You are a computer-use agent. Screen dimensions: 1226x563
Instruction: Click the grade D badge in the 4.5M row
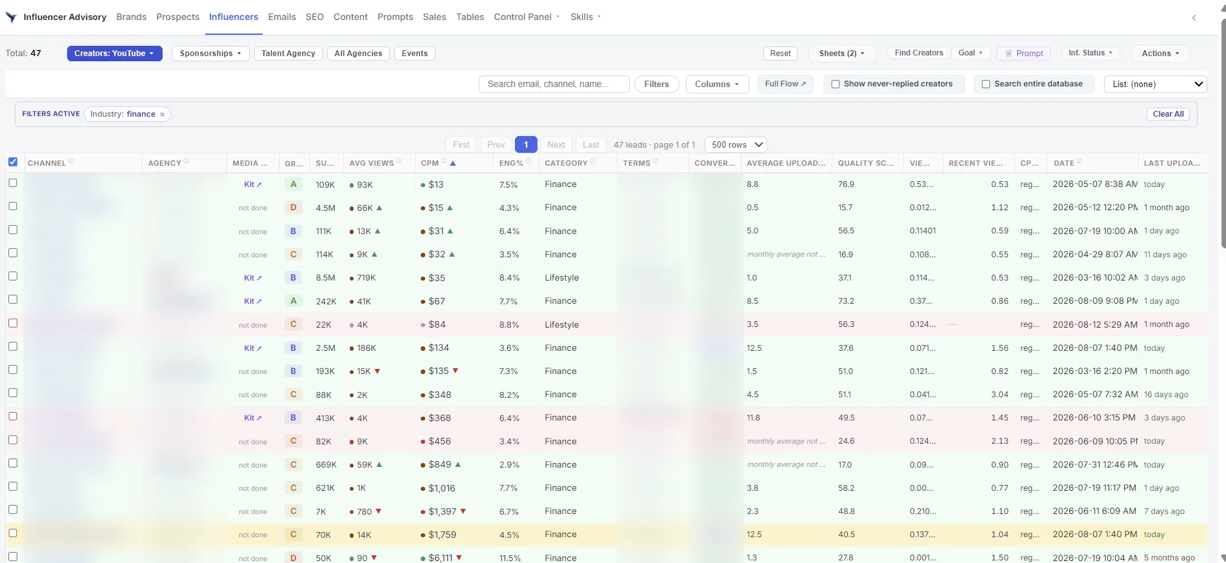tap(293, 208)
